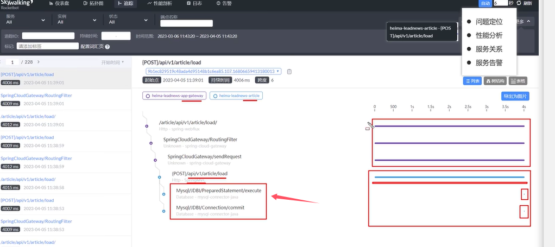This screenshot has width=555, height=247.
Task: Open the Mysql/JDBI/Connection/commit span
Action: (210, 210)
